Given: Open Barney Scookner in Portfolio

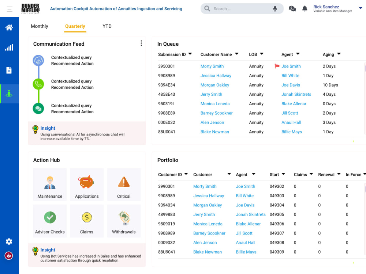Looking at the screenshot, I should (x=209, y=233).
